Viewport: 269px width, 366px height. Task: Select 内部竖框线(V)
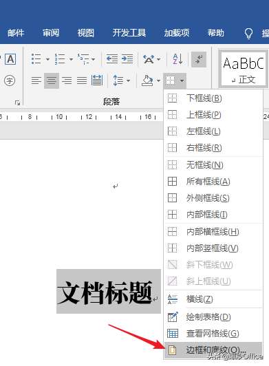coord(213,248)
